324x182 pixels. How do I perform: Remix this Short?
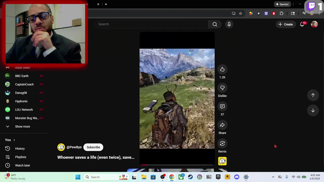[x=222, y=144]
